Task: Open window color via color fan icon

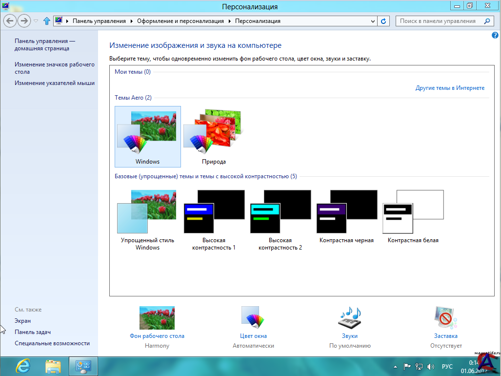Action: (x=253, y=317)
